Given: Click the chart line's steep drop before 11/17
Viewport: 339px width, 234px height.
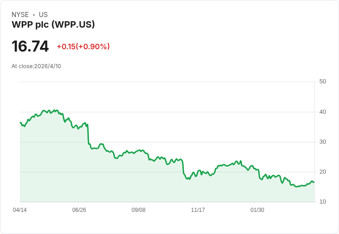Looking at the screenshot, I should pyautogui.click(x=183, y=168).
